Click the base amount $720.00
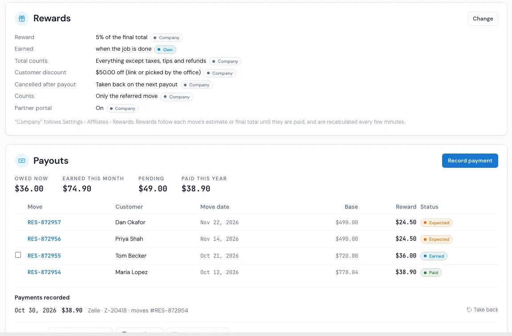512x336 pixels. pyautogui.click(x=347, y=256)
